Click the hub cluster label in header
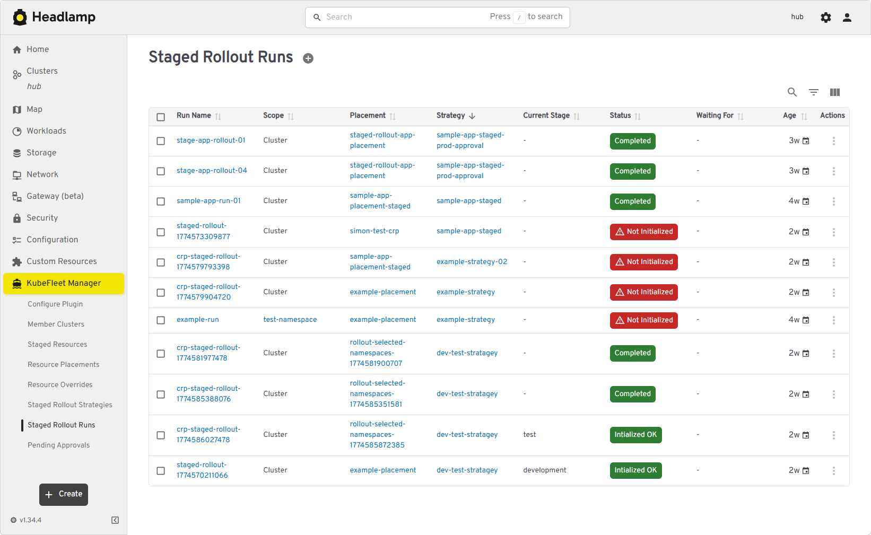This screenshot has width=871, height=535. click(x=797, y=17)
